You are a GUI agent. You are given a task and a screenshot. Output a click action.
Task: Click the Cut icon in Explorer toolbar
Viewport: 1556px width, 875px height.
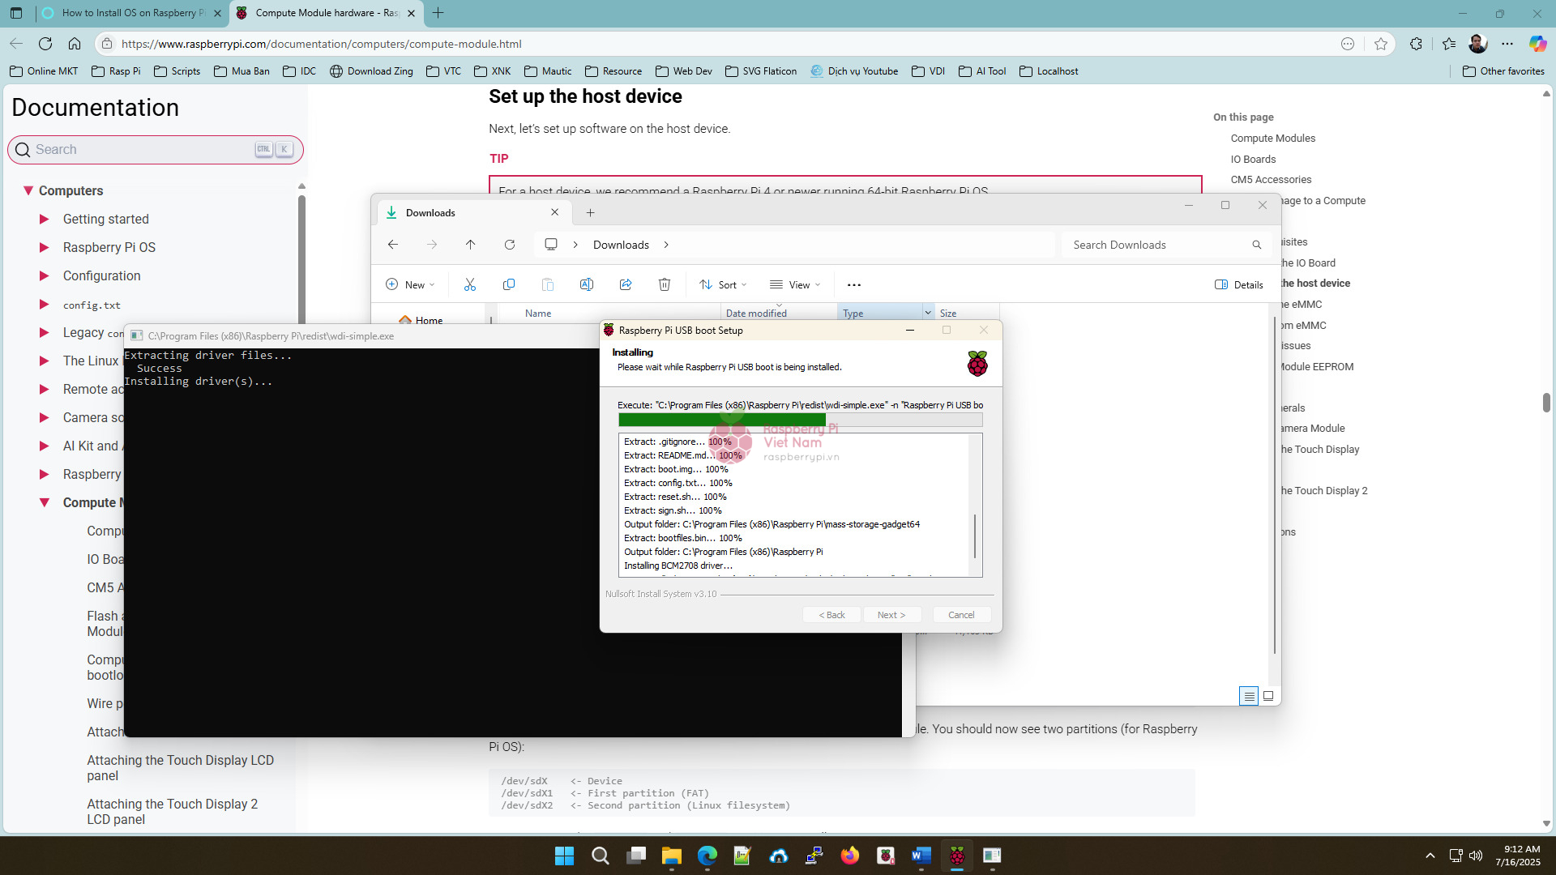pos(470,284)
